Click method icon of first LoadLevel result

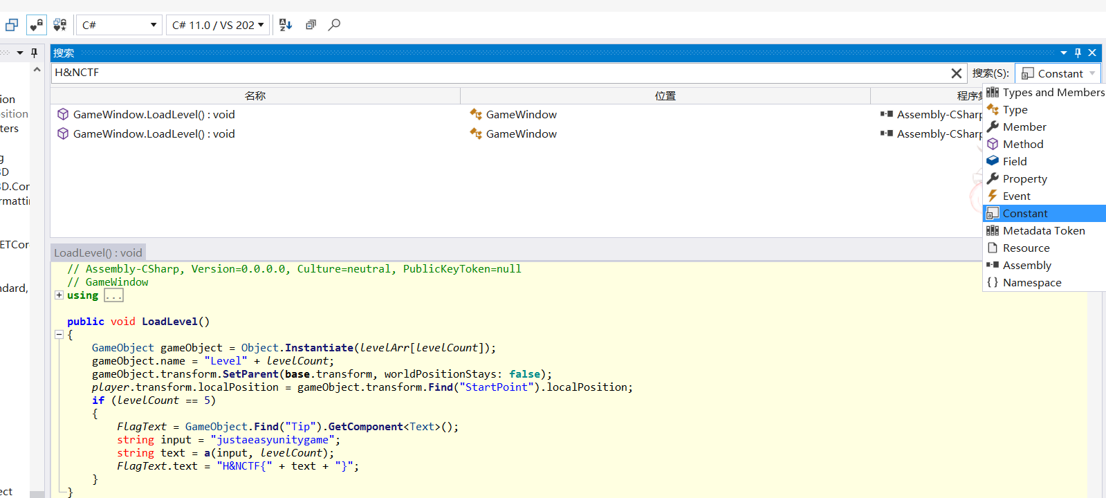[63, 114]
